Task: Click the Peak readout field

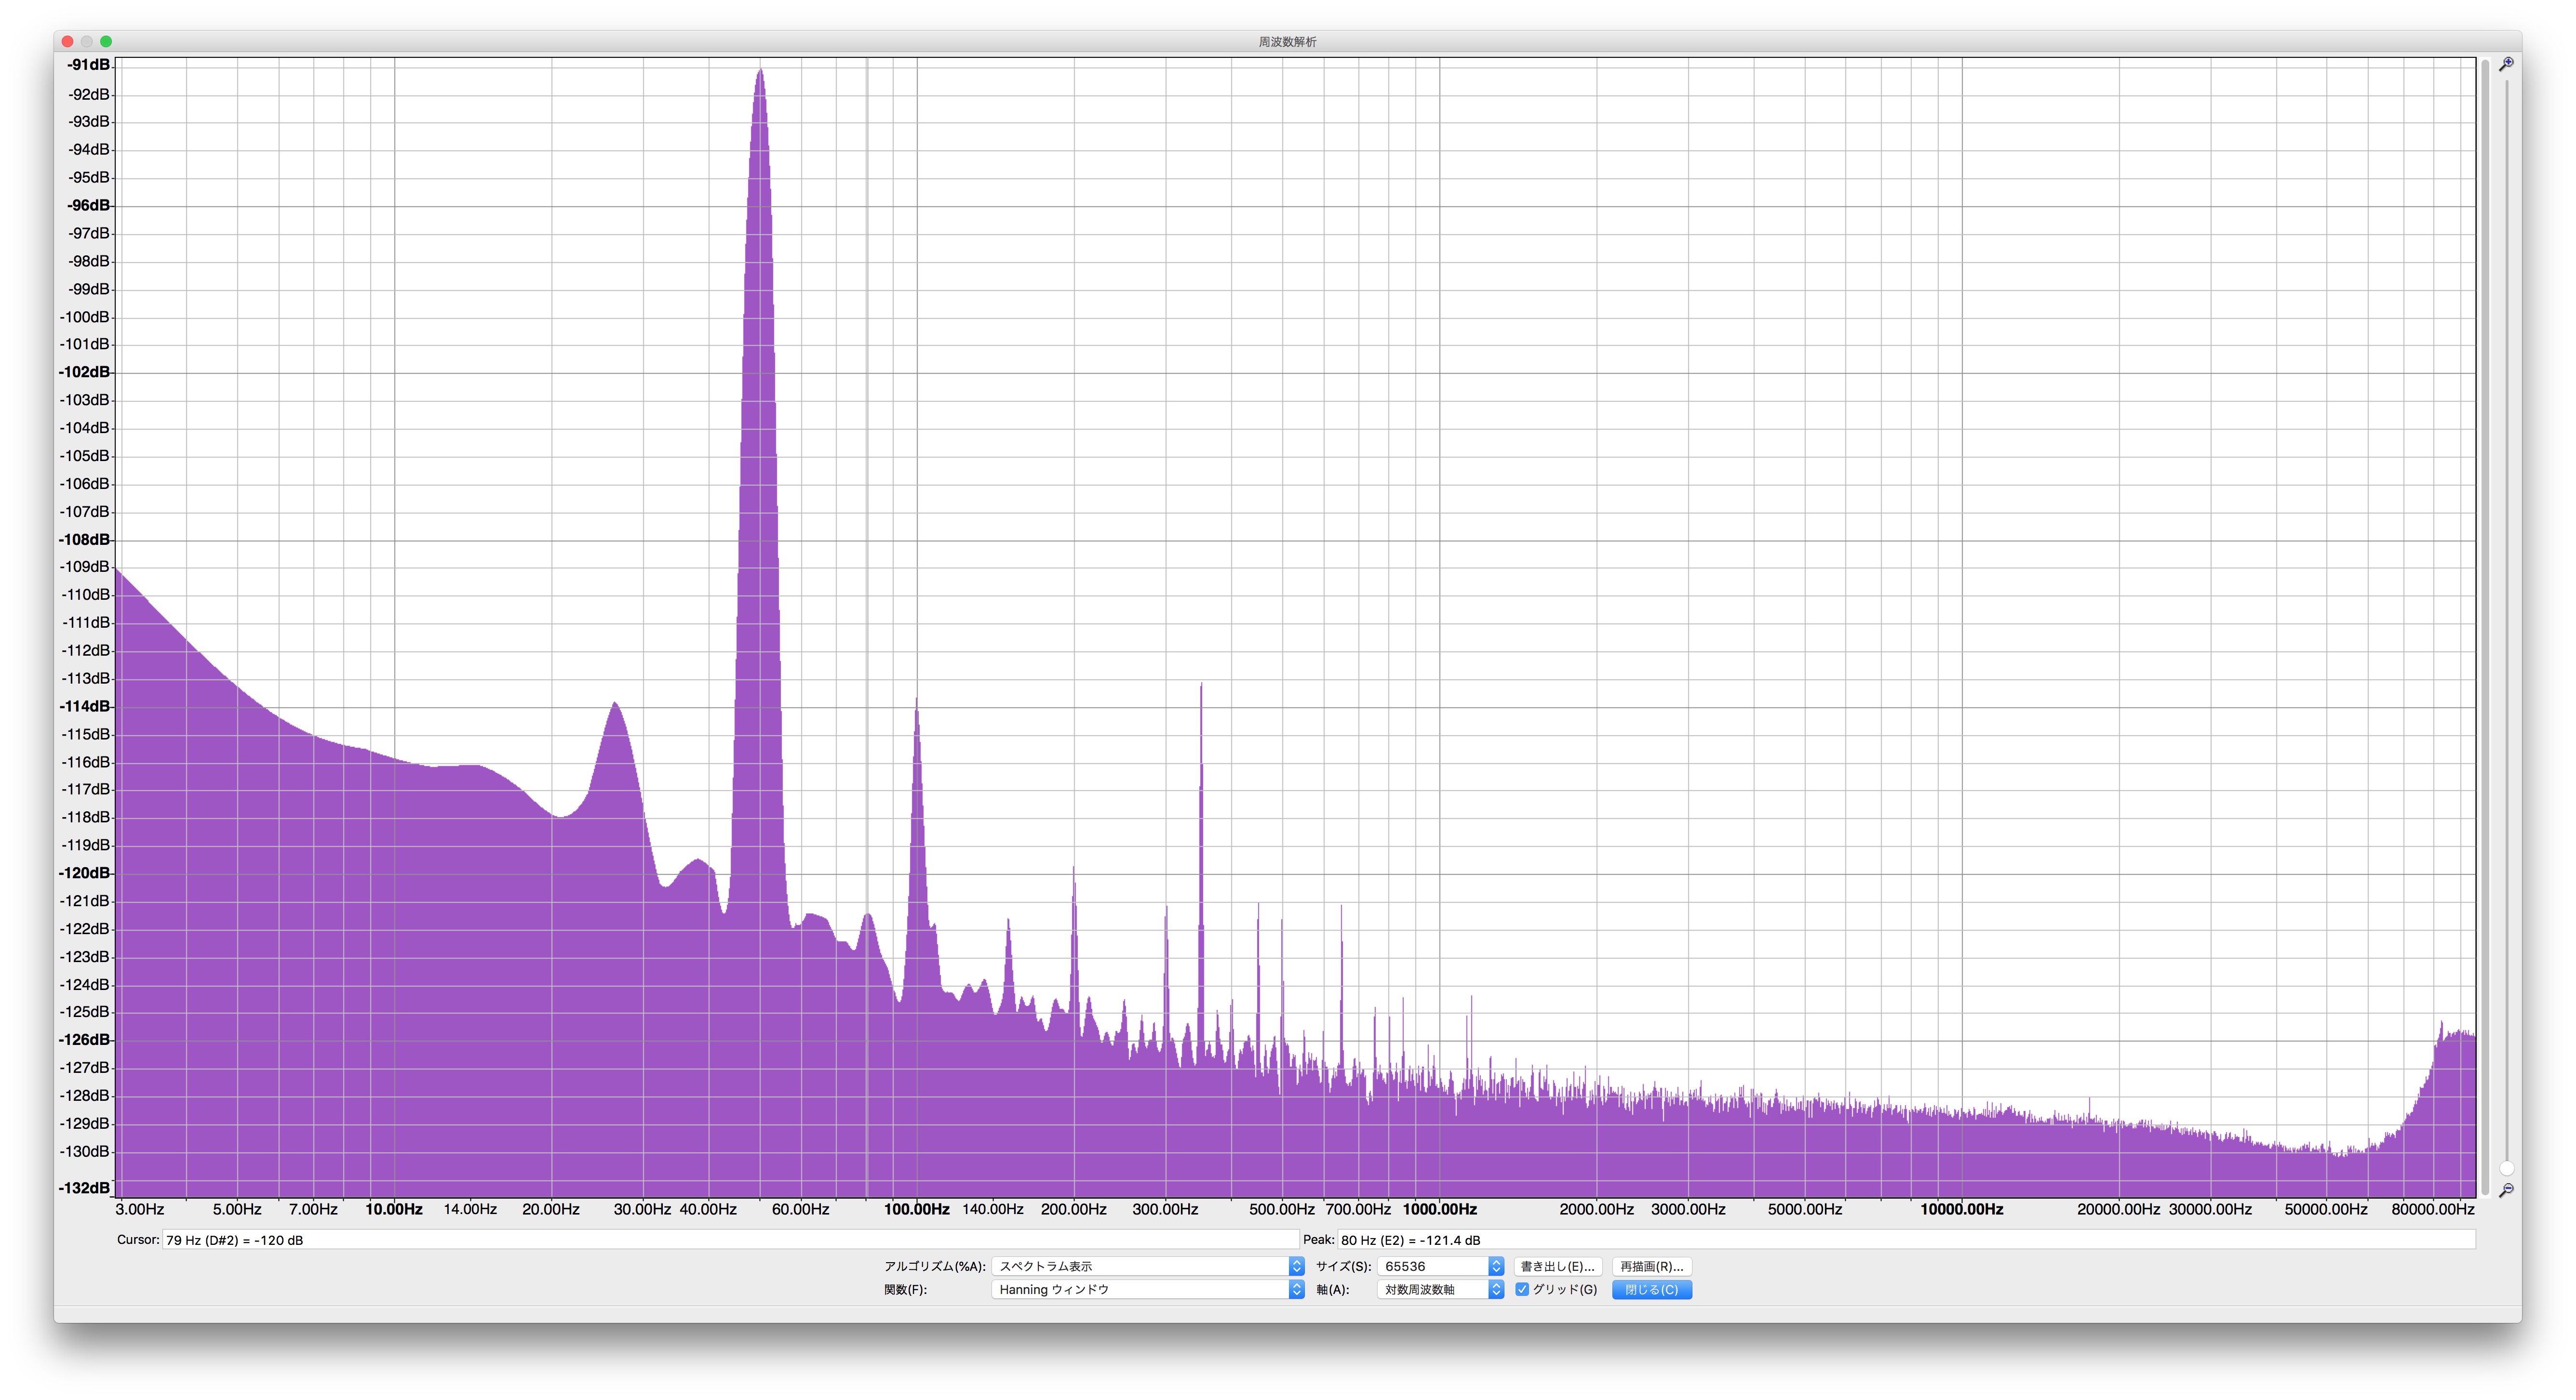Action: click(x=1906, y=1239)
